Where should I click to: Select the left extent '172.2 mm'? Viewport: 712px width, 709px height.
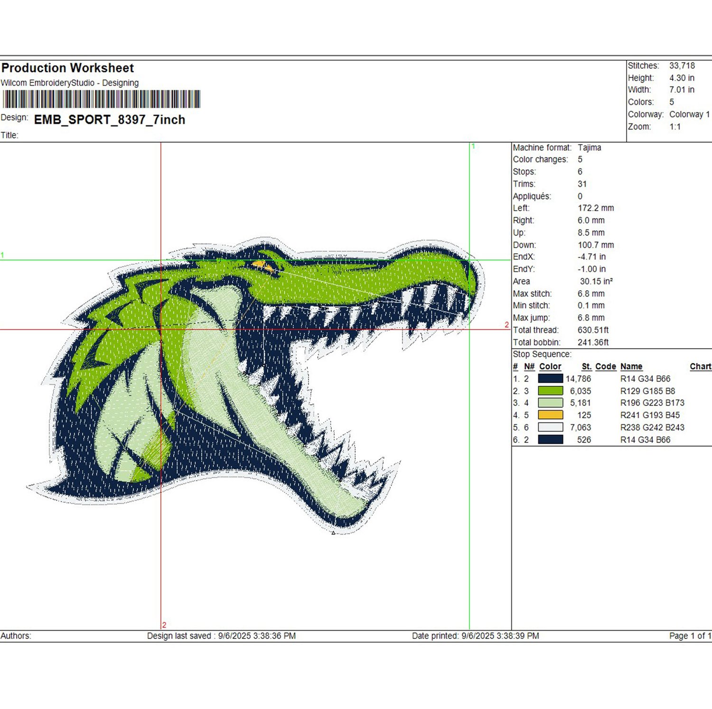596,208
